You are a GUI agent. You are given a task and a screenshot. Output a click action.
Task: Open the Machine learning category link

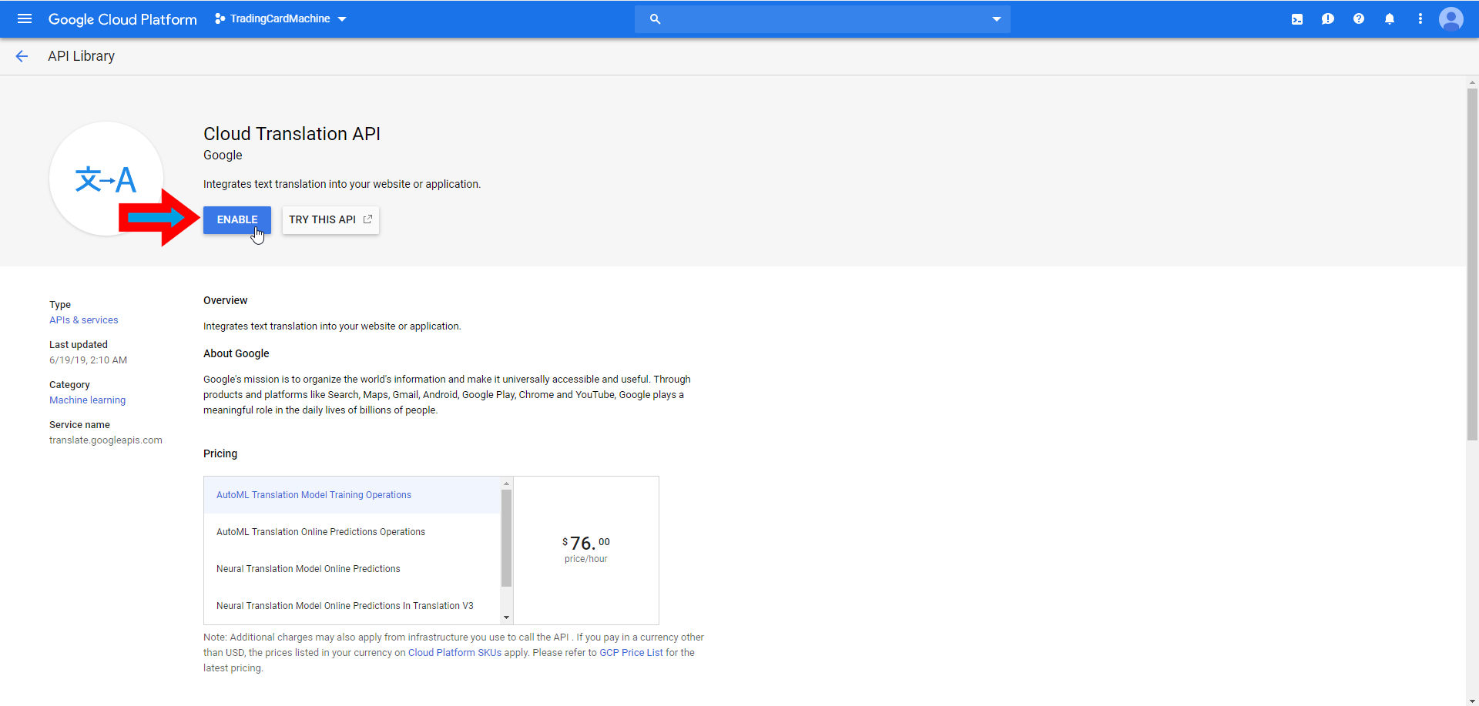click(87, 400)
